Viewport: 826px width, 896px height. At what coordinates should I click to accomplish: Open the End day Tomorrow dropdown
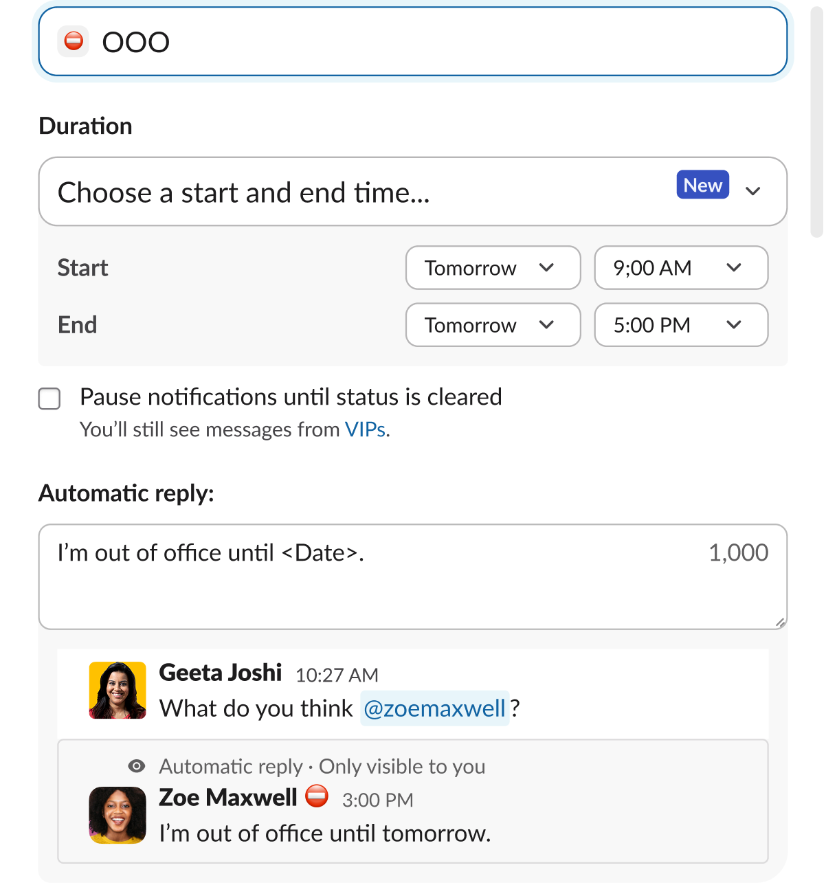coord(493,325)
